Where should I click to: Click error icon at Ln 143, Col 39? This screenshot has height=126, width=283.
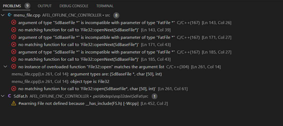(13, 30)
